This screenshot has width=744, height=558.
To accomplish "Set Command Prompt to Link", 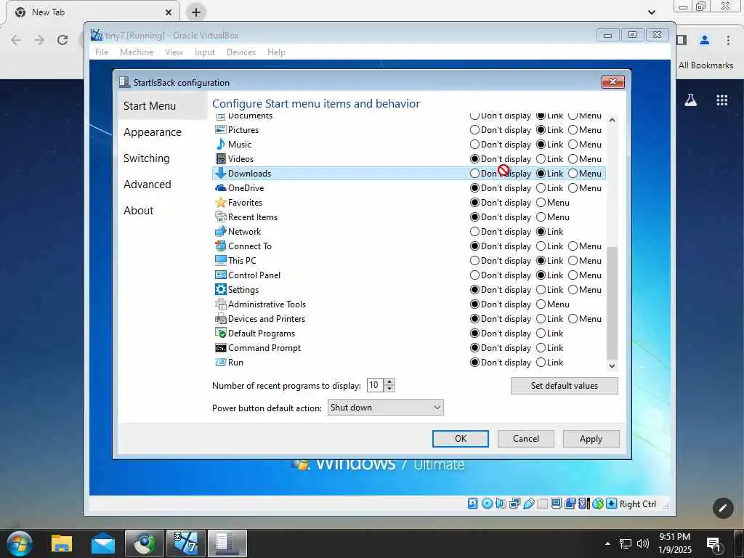I will pyautogui.click(x=541, y=348).
